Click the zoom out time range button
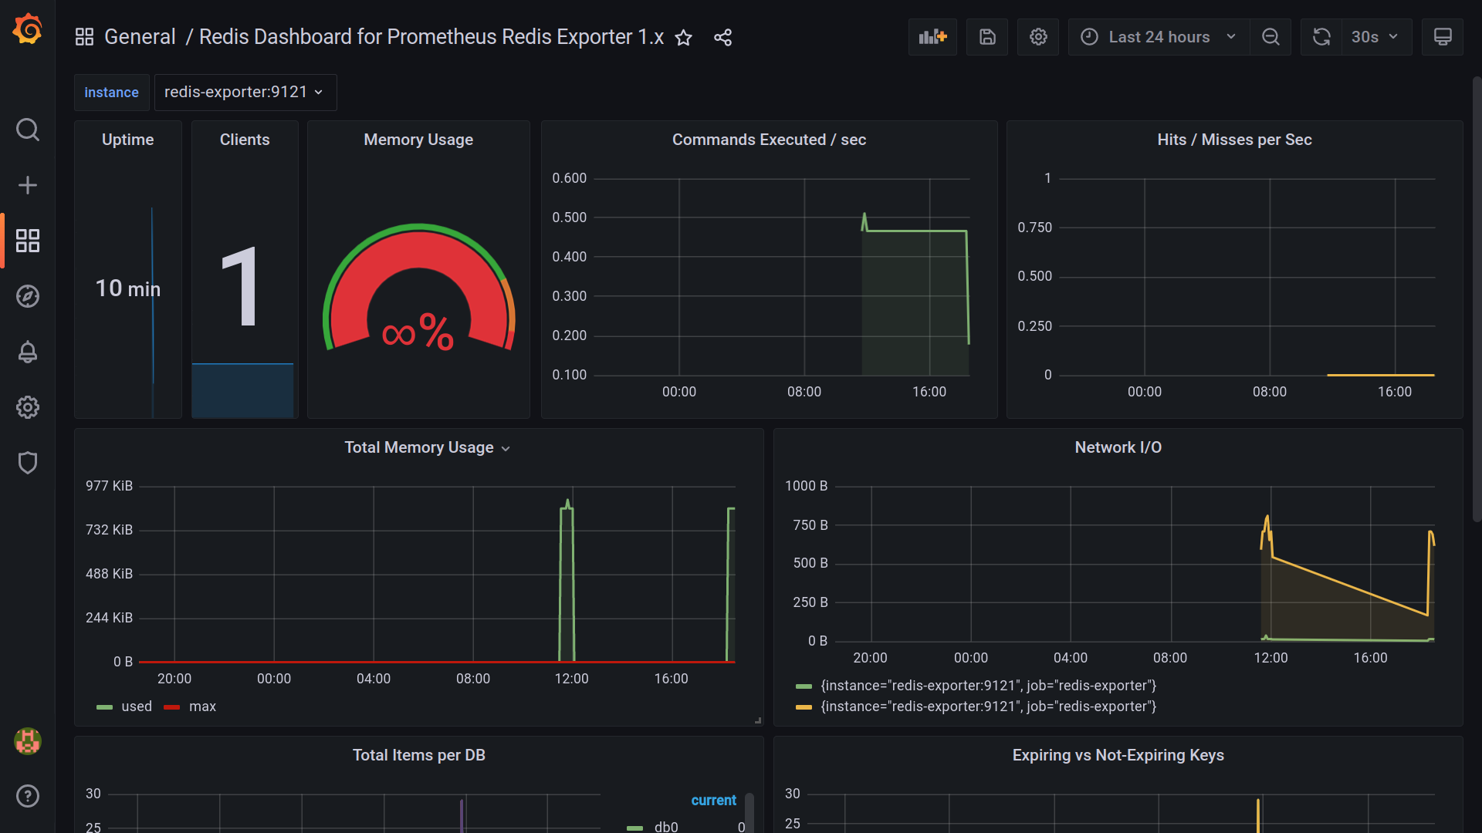The height and width of the screenshot is (833, 1482). pyautogui.click(x=1271, y=37)
